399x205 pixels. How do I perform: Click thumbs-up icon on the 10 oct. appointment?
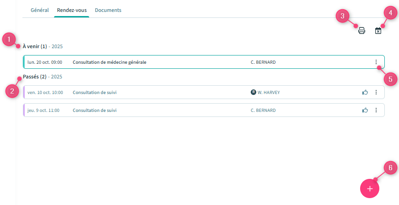(365, 92)
